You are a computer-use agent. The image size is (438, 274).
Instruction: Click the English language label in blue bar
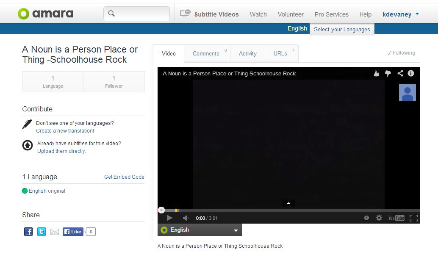tap(297, 28)
